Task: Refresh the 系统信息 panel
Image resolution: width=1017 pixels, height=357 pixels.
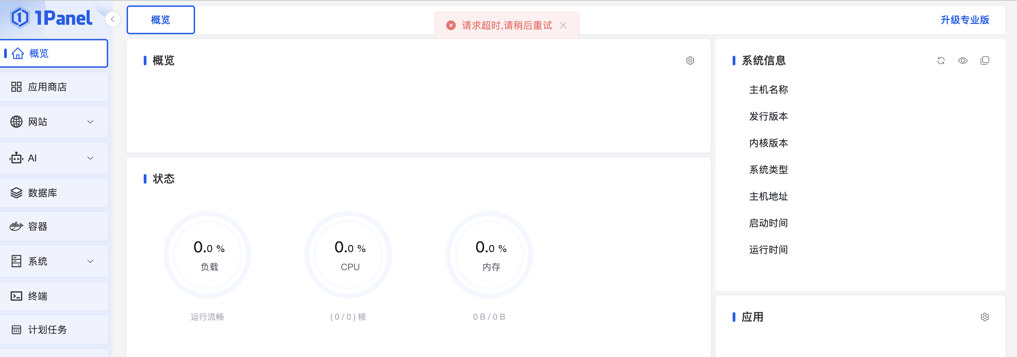Action: pyautogui.click(x=941, y=60)
